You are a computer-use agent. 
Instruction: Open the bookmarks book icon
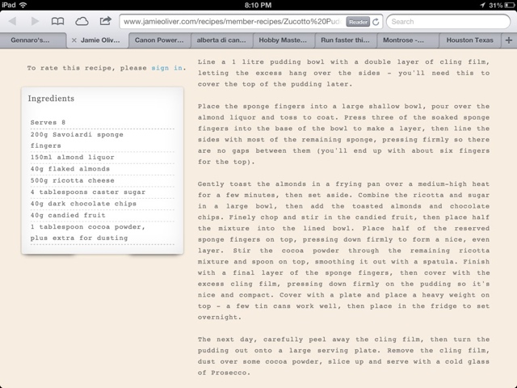click(58, 22)
